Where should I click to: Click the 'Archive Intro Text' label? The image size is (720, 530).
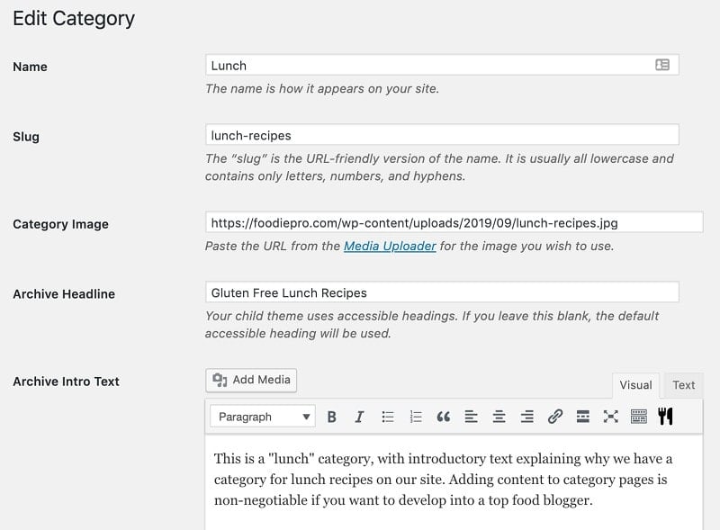66,382
